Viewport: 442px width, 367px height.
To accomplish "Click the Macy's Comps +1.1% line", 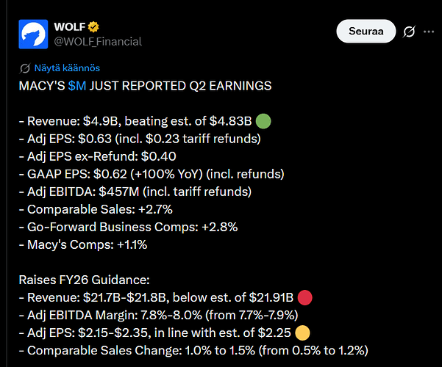I will point(83,244).
